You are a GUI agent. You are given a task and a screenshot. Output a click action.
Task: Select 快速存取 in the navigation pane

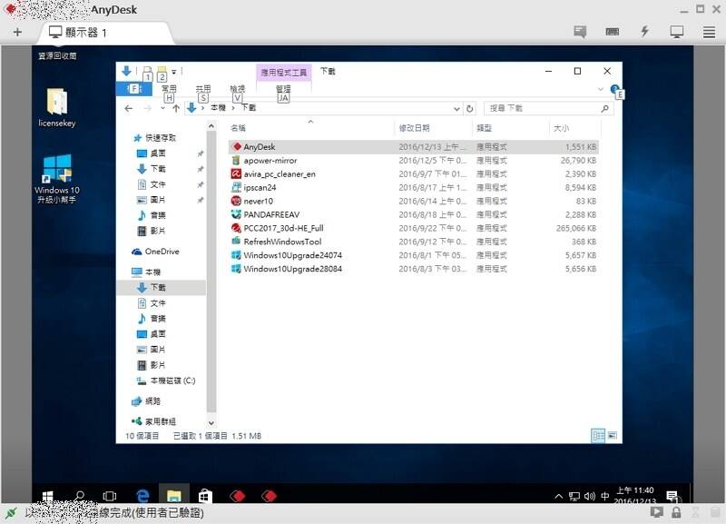coord(161,138)
